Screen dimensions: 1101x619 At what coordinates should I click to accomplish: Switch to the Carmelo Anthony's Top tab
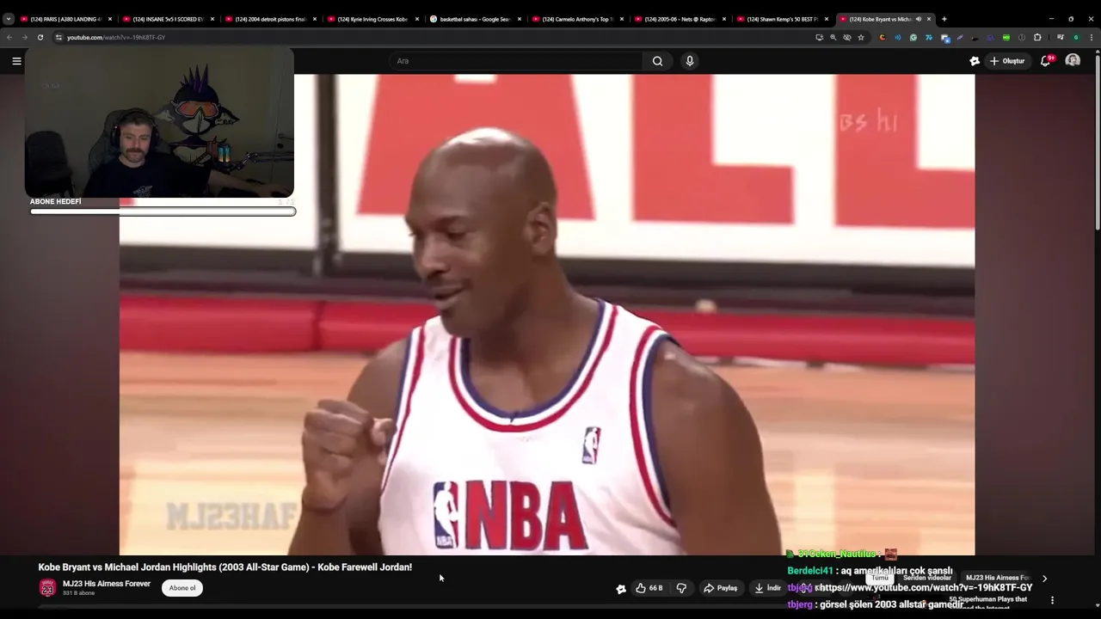576,19
